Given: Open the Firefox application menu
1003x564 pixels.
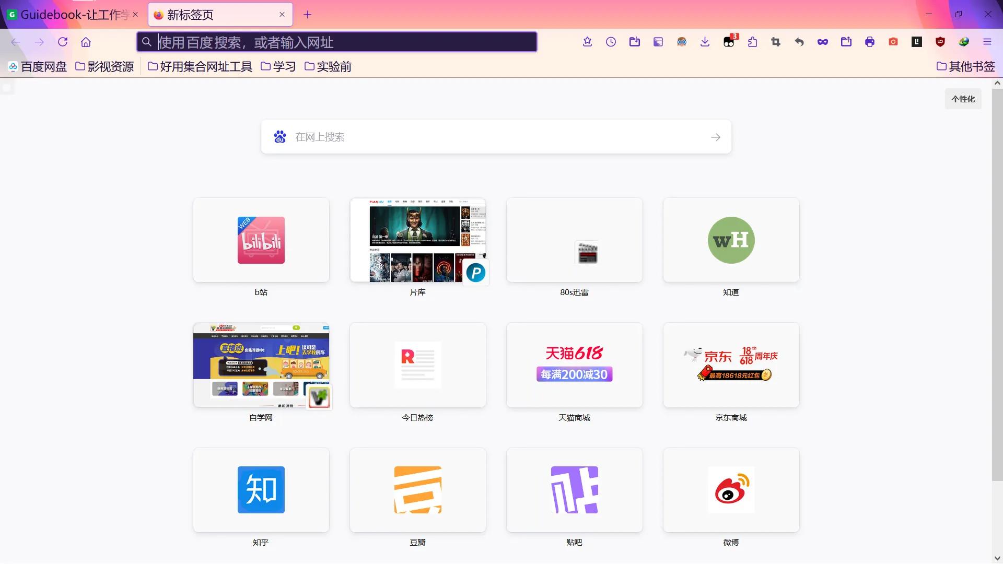Looking at the screenshot, I should 987,42.
